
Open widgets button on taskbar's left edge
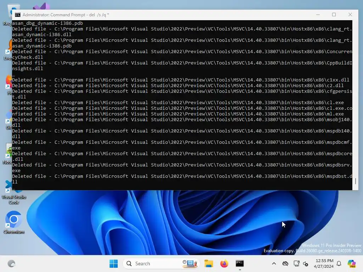pos(11,263)
